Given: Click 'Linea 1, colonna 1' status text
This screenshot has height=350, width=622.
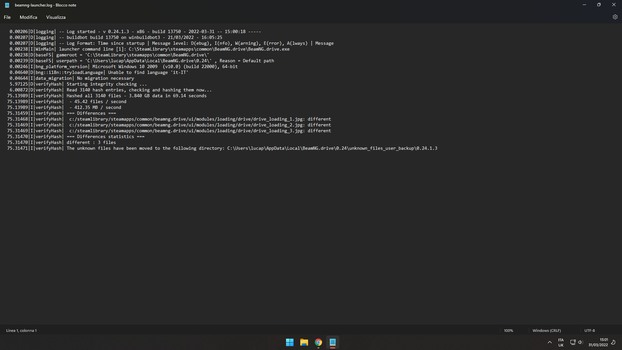Looking at the screenshot, I should click(21, 331).
